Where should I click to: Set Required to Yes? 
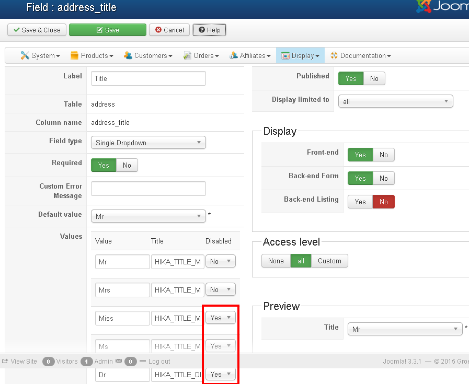point(104,165)
